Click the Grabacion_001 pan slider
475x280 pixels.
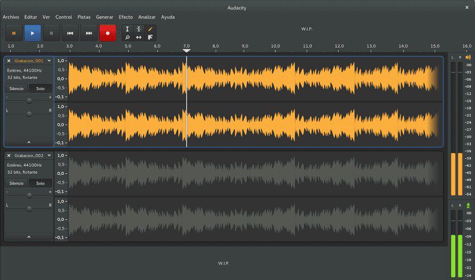(29, 114)
